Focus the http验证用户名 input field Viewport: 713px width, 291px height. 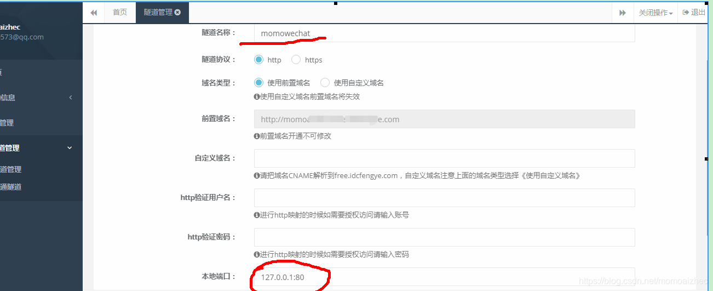pos(445,198)
